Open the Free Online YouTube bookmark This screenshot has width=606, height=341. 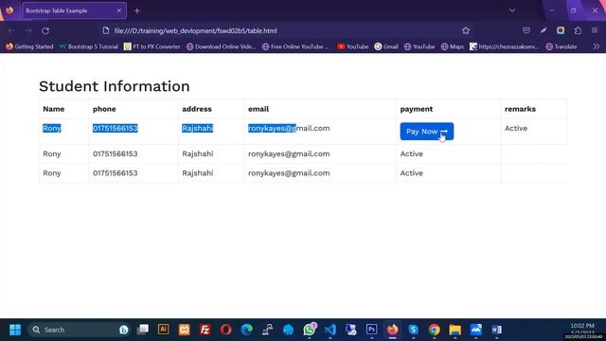tap(295, 46)
